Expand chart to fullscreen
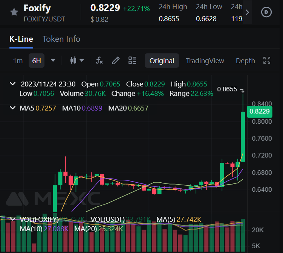The width and height of the screenshot is (283, 253). [267, 61]
